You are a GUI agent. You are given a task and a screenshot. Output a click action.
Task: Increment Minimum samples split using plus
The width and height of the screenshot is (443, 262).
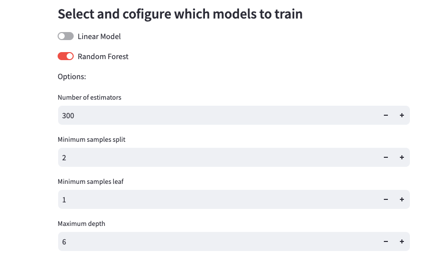click(401, 158)
